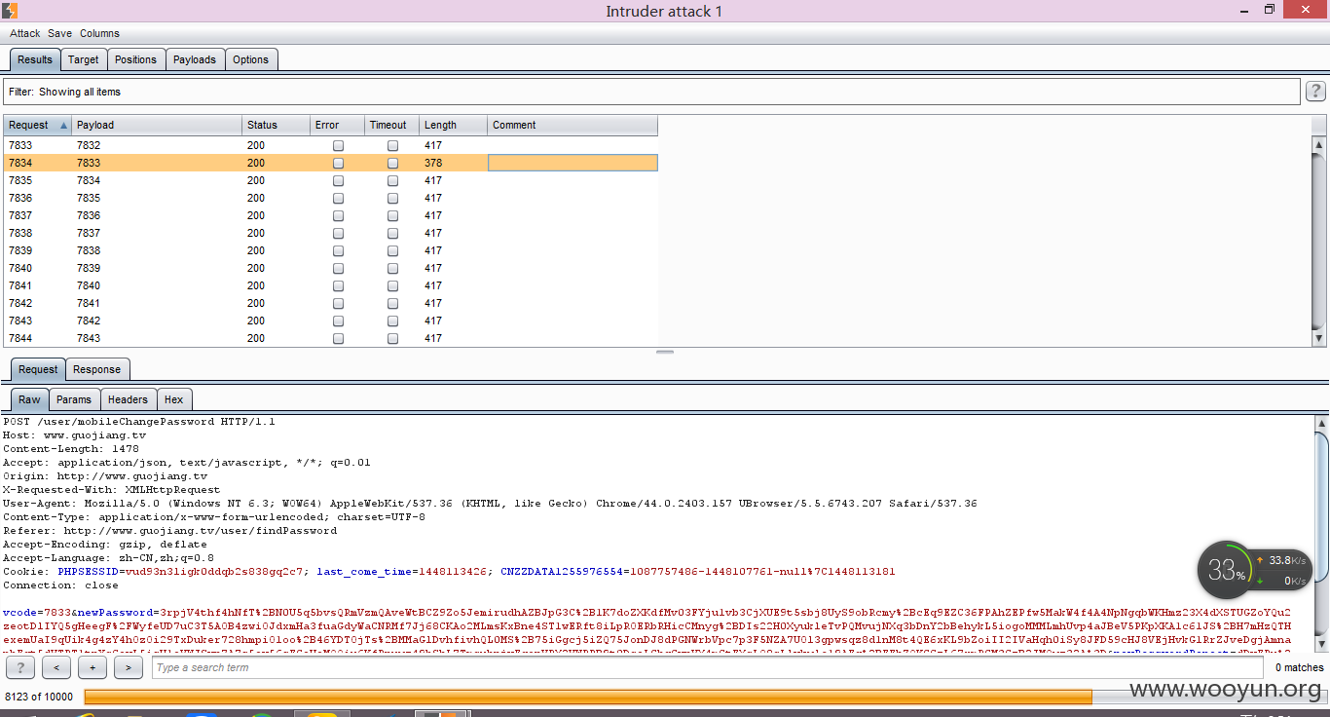Image resolution: width=1330 pixels, height=717 pixels.
Task: Select the row with length 378
Action: pos(330,163)
